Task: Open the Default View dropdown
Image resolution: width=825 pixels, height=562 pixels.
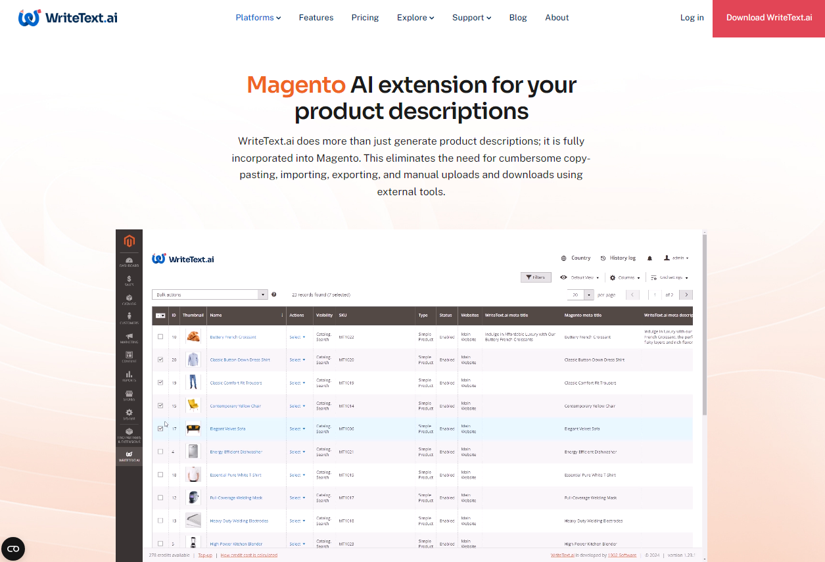Action: tap(579, 277)
